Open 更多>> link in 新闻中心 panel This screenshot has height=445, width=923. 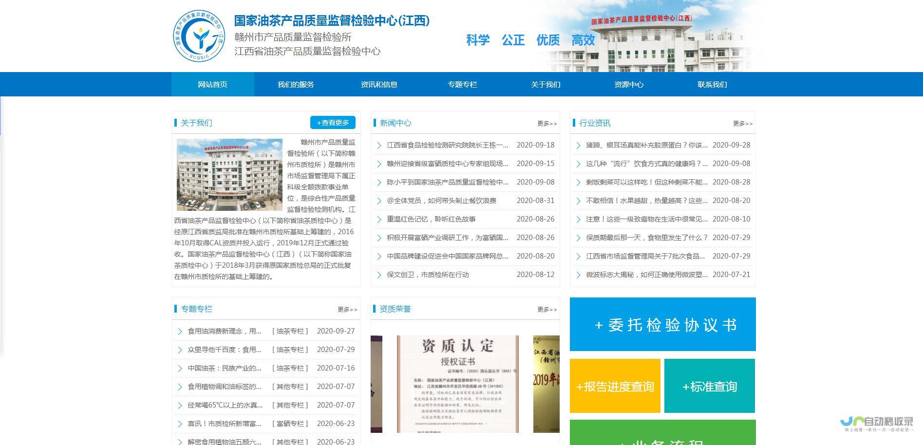tap(547, 124)
